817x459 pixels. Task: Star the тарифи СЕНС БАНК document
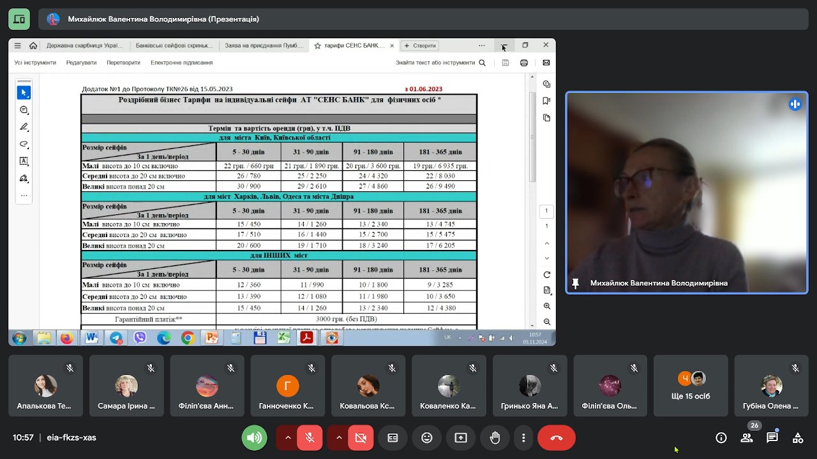tap(317, 46)
